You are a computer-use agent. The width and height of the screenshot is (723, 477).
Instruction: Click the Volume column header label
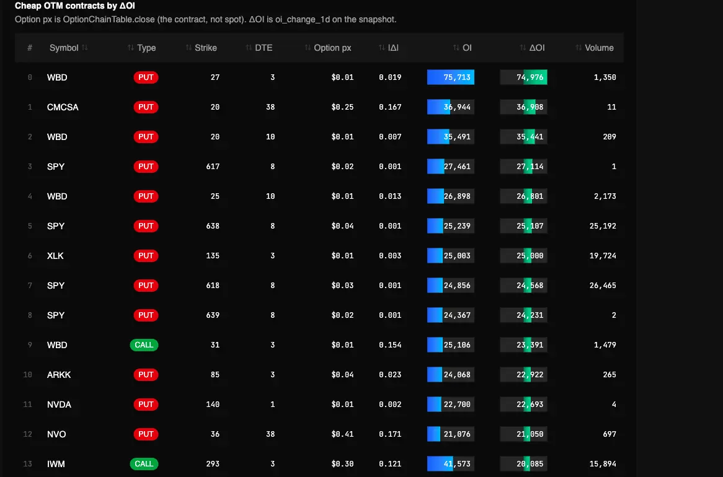pyautogui.click(x=599, y=48)
